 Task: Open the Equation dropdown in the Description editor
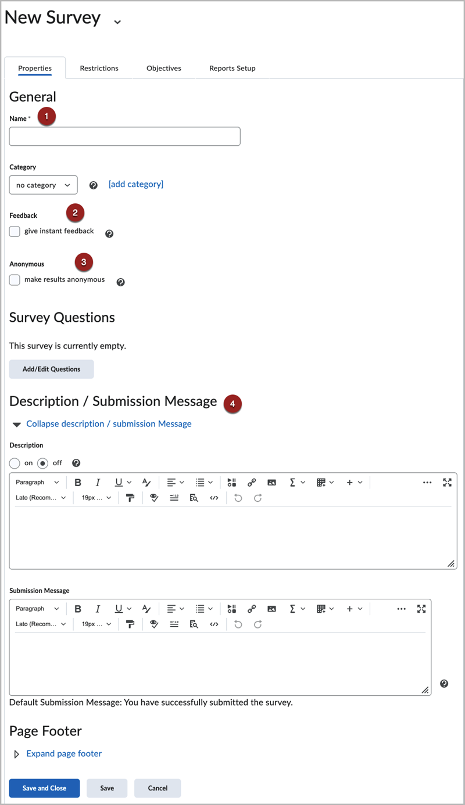(x=297, y=483)
